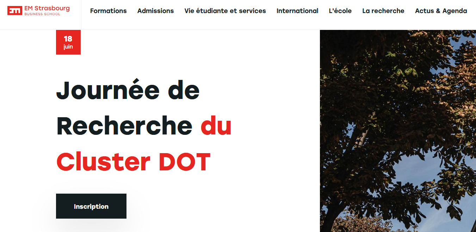This screenshot has height=232, width=476.
Task: Click the red Cluster DOT title text
Action: pyautogui.click(x=133, y=162)
